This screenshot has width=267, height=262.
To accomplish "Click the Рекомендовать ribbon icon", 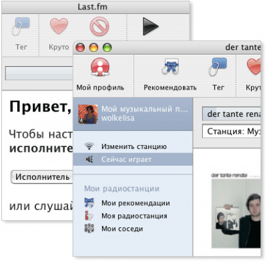I will click(170, 66).
